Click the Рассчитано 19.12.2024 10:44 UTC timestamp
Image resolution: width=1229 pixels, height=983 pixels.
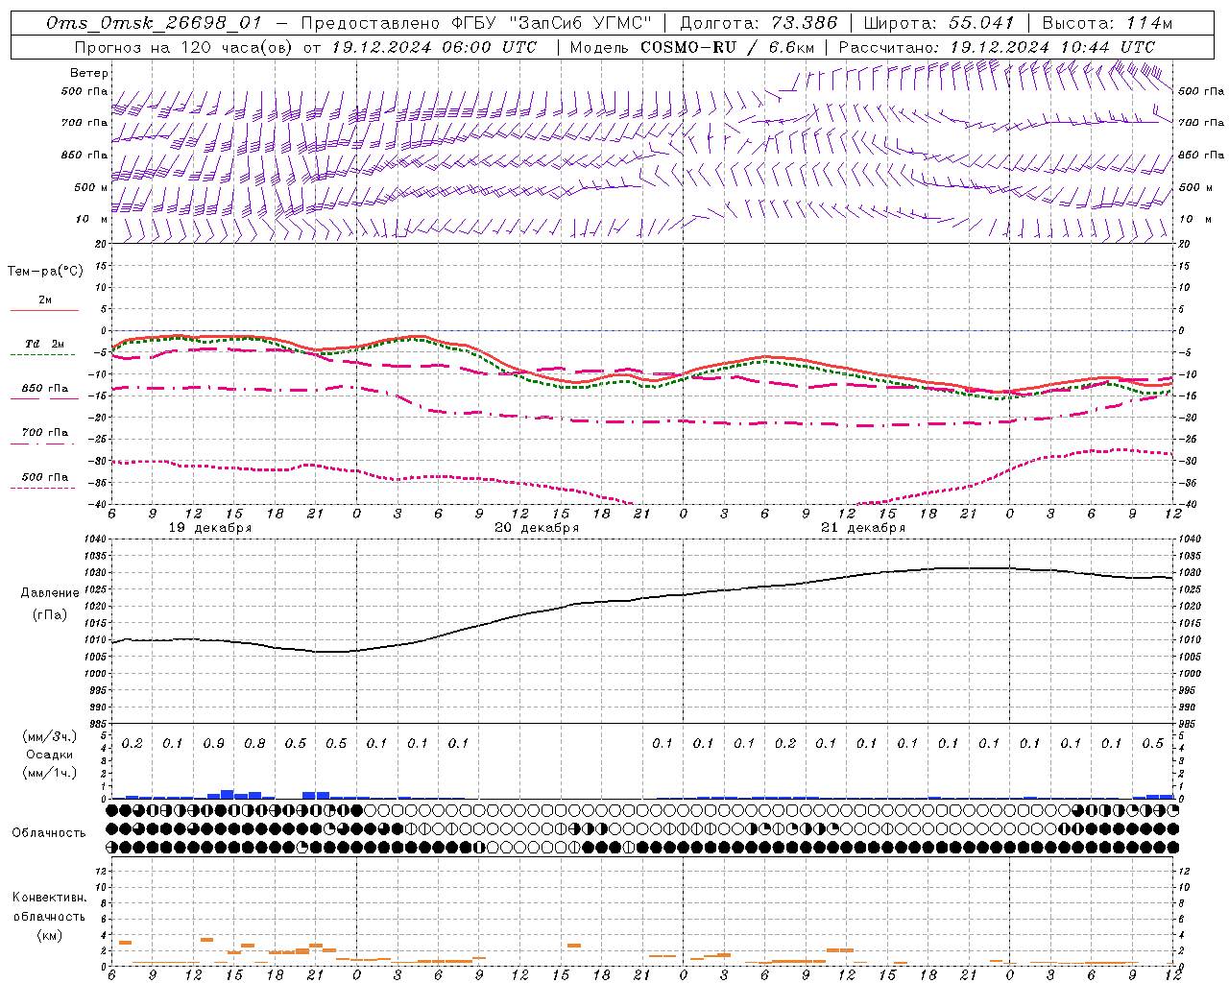997,47
